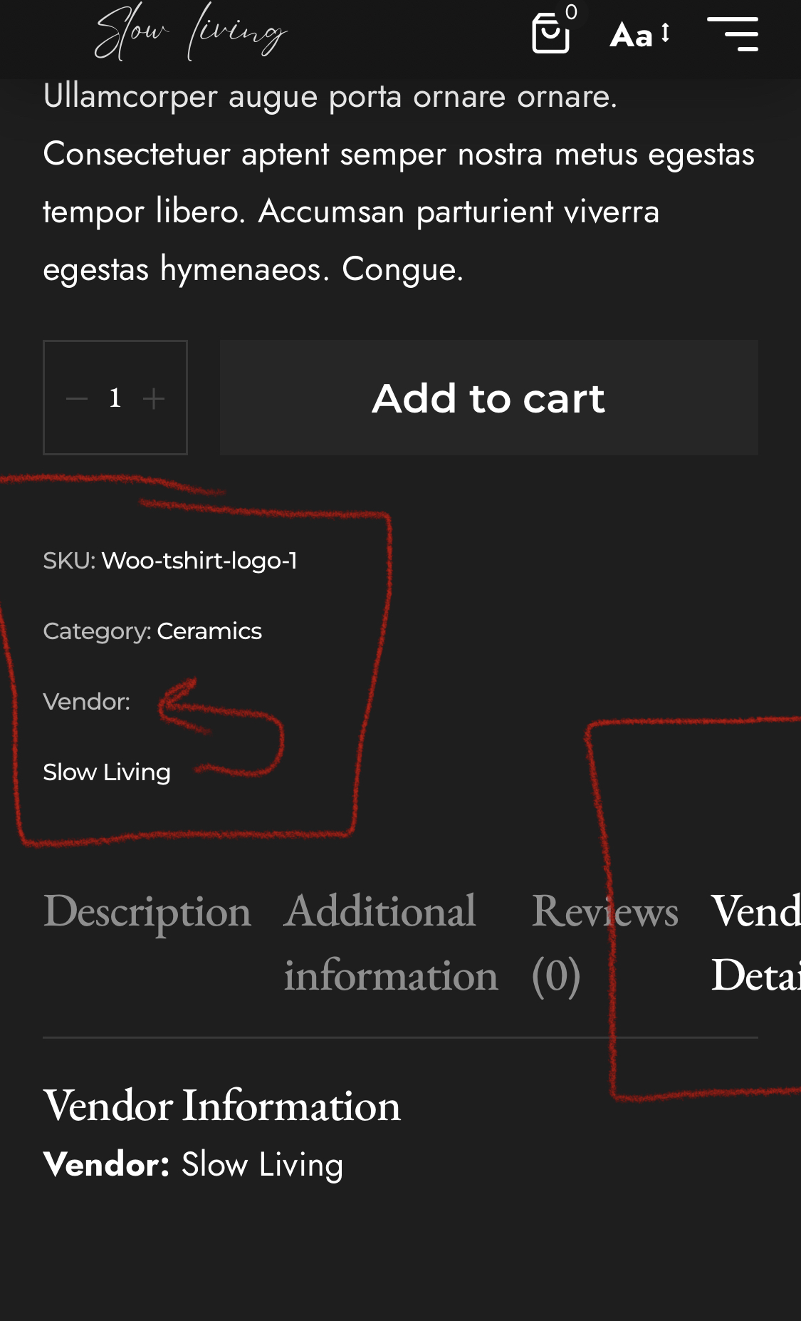Open the Slow Living vendor link

[x=107, y=772]
